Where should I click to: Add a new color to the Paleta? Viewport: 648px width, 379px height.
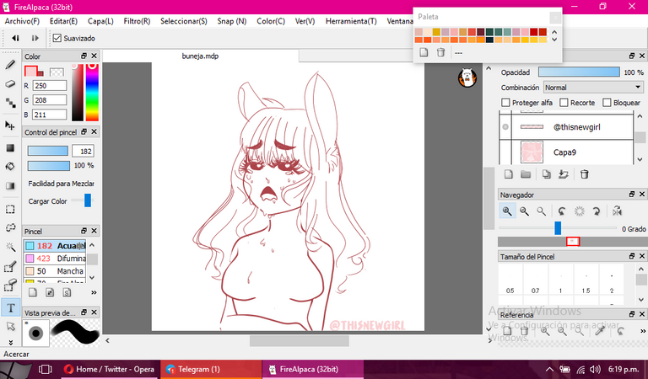[424, 52]
